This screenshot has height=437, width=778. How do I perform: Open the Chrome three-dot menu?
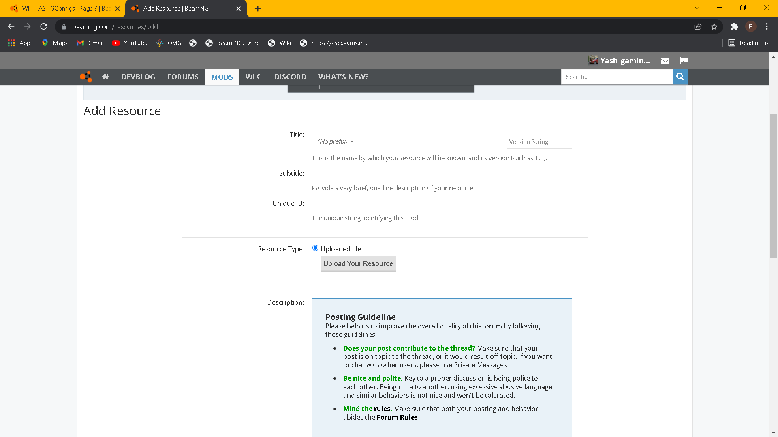pyautogui.click(x=767, y=27)
